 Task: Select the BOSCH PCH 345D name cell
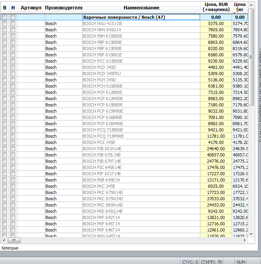pos(141,80)
